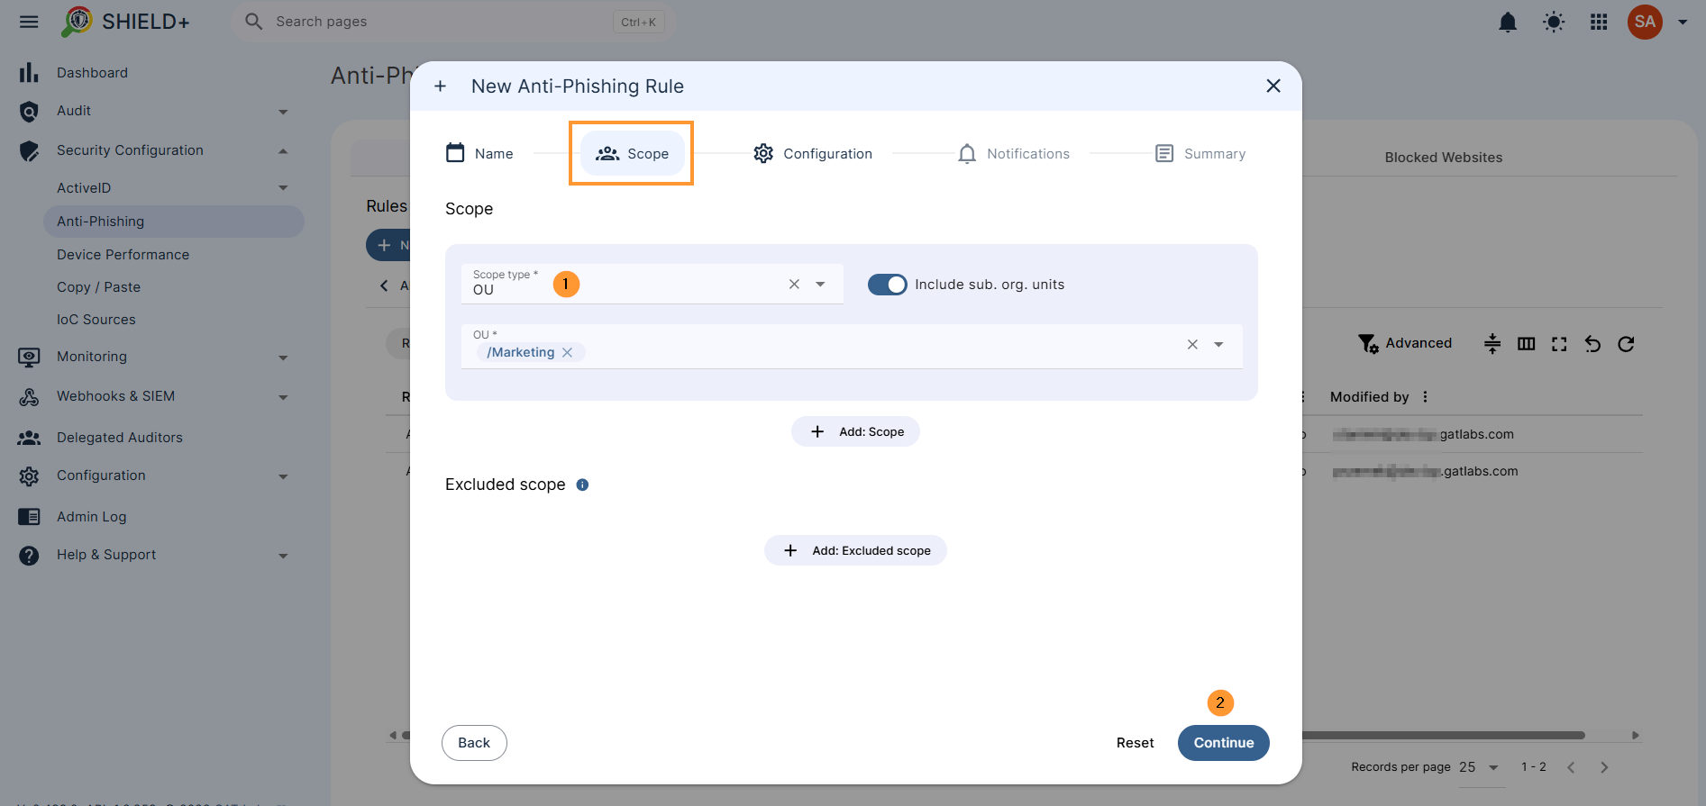Clear all selected OUs
This screenshot has width=1706, height=806.
coord(1192,344)
